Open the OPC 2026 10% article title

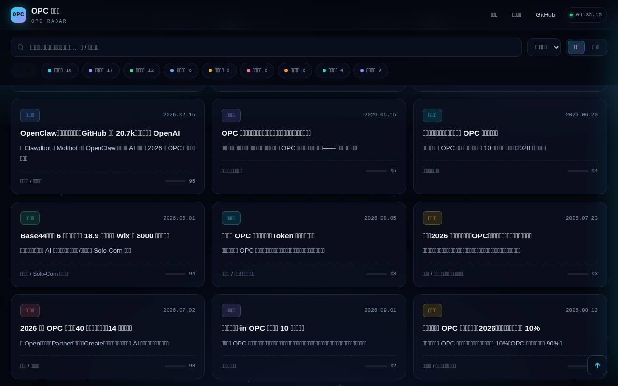(481, 328)
